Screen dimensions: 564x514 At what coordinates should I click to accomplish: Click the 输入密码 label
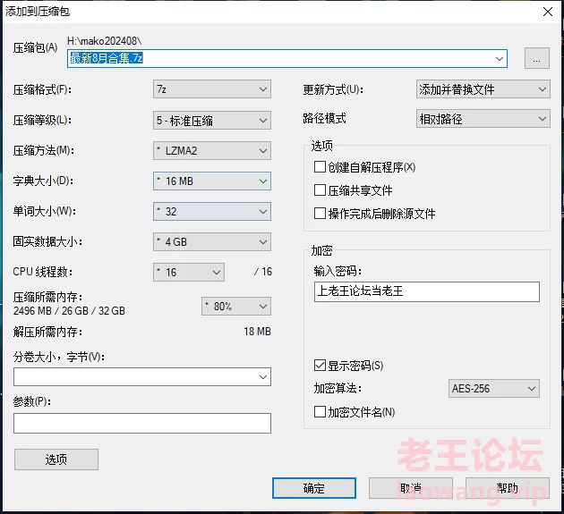(338, 271)
